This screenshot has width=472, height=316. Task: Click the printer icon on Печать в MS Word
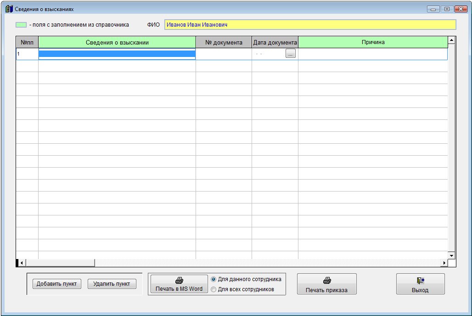point(179,281)
